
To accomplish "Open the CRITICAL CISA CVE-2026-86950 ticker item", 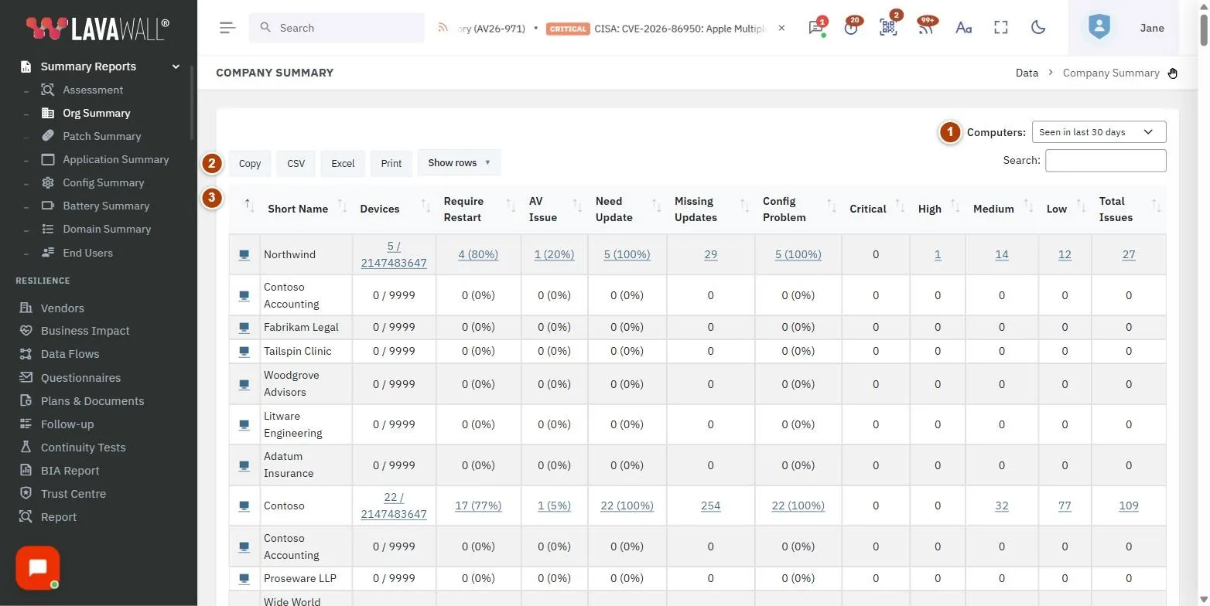I will click(x=657, y=28).
